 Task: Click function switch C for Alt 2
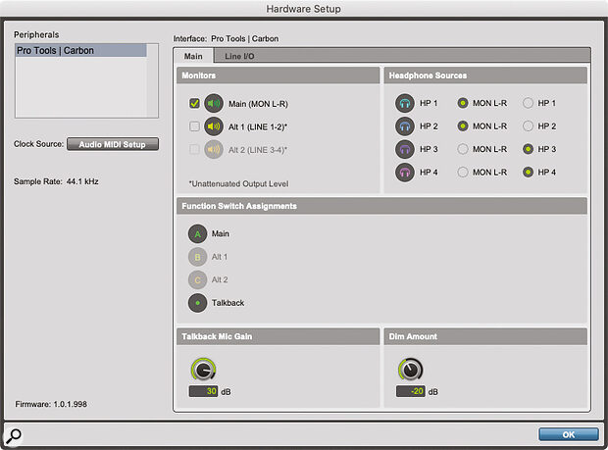coord(198,279)
